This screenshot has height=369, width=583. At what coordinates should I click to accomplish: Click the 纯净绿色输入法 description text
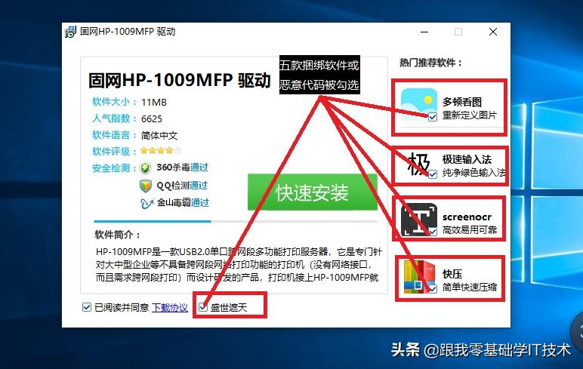point(474,172)
